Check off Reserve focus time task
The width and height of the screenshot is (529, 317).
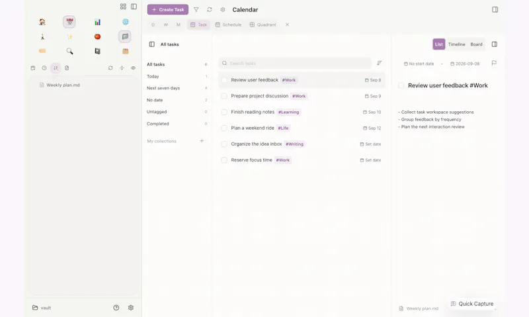click(x=224, y=160)
